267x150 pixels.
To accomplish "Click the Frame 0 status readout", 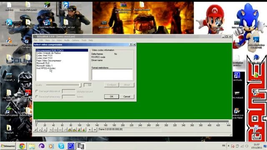I will click(130, 130).
